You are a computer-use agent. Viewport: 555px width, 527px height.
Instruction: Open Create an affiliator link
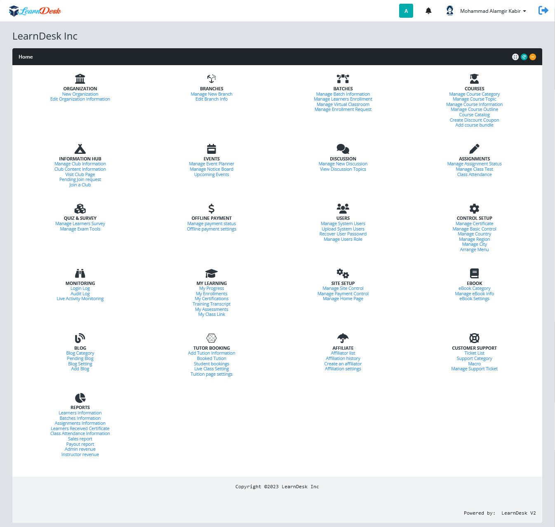[x=343, y=364]
